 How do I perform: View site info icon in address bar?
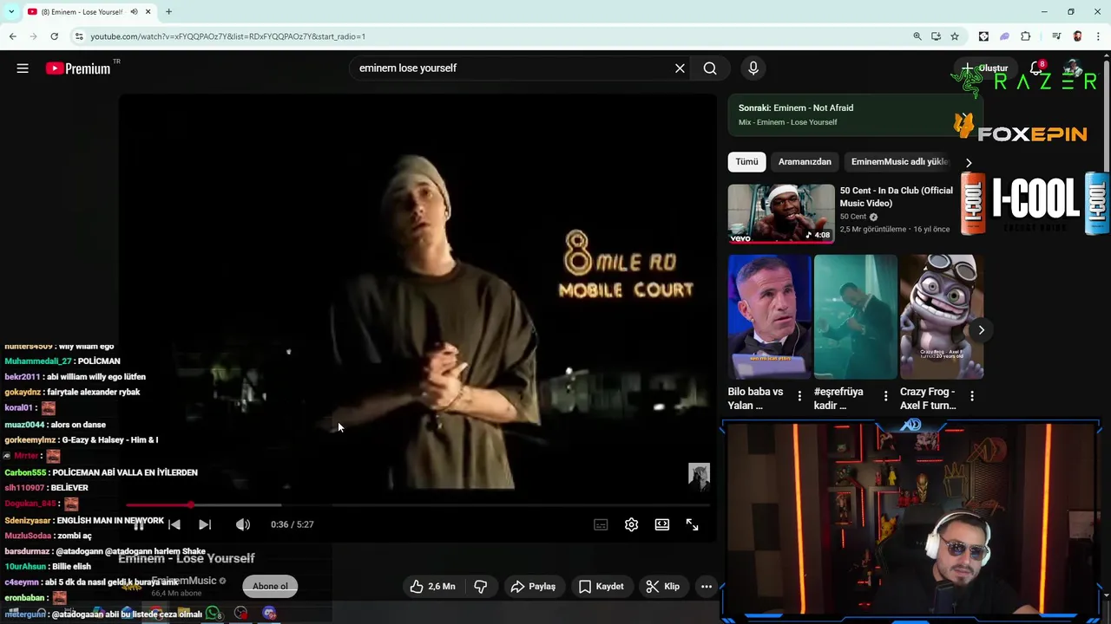click(x=79, y=36)
